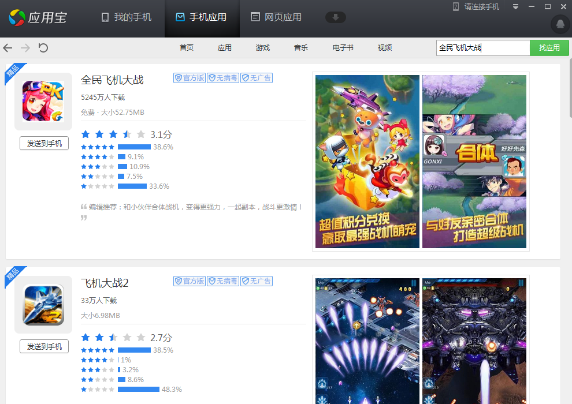Screen dimensions: 572x404
Task: Open the title bar dropdown menu arrow
Action: click(x=515, y=6)
